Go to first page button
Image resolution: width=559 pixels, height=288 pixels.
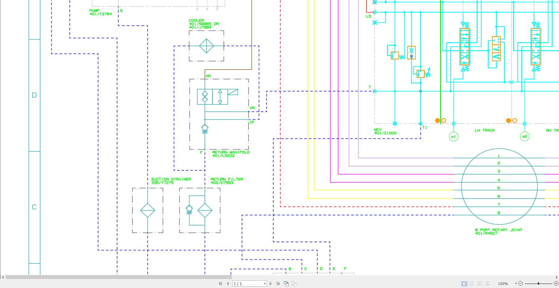point(220,283)
